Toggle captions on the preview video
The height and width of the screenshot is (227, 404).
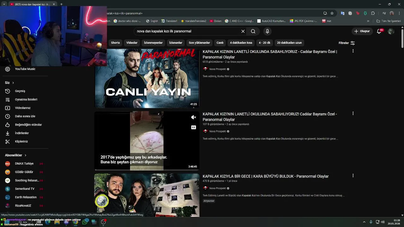coord(194,127)
